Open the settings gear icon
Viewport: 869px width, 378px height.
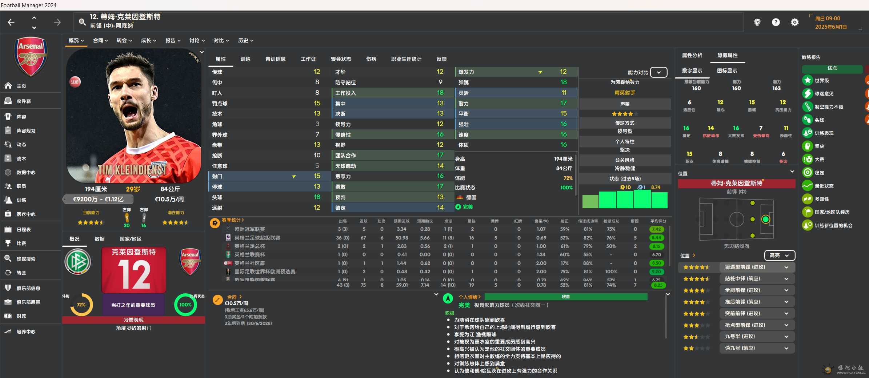[794, 23]
